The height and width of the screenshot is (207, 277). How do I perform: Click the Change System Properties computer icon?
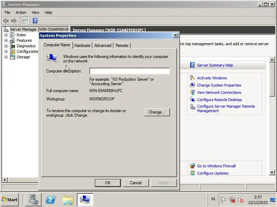click(193, 85)
